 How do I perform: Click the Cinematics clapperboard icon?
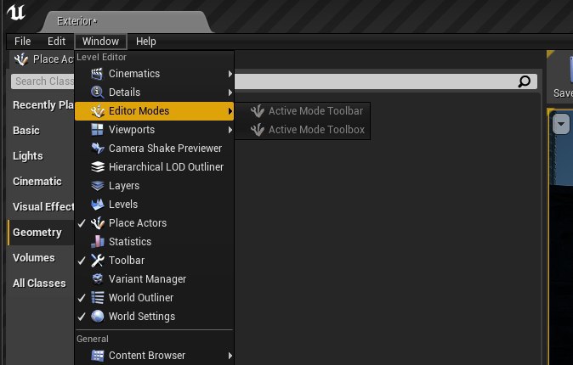coord(98,74)
